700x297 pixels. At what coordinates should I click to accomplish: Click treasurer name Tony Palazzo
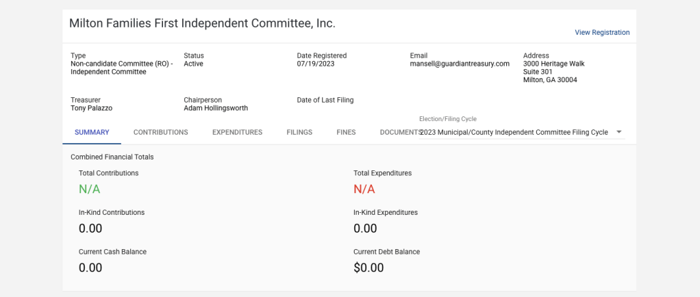coord(91,108)
